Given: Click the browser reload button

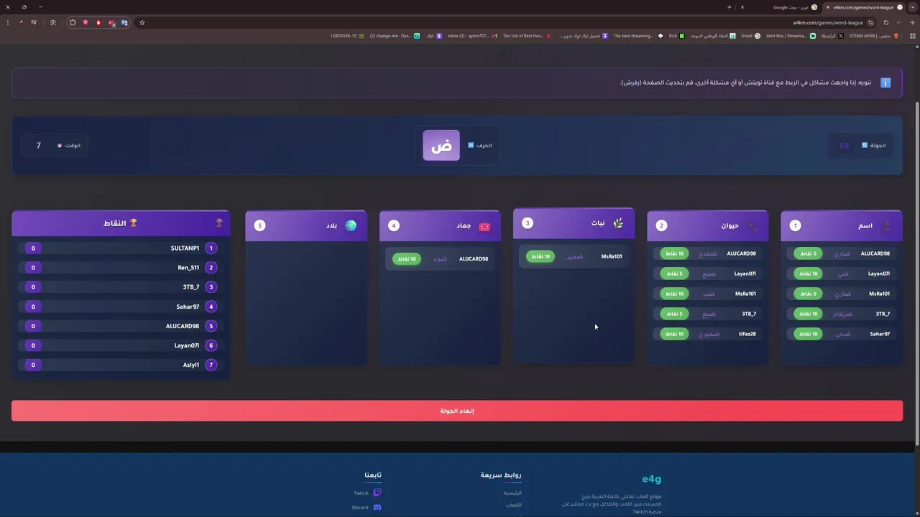Looking at the screenshot, I should coord(885,22).
